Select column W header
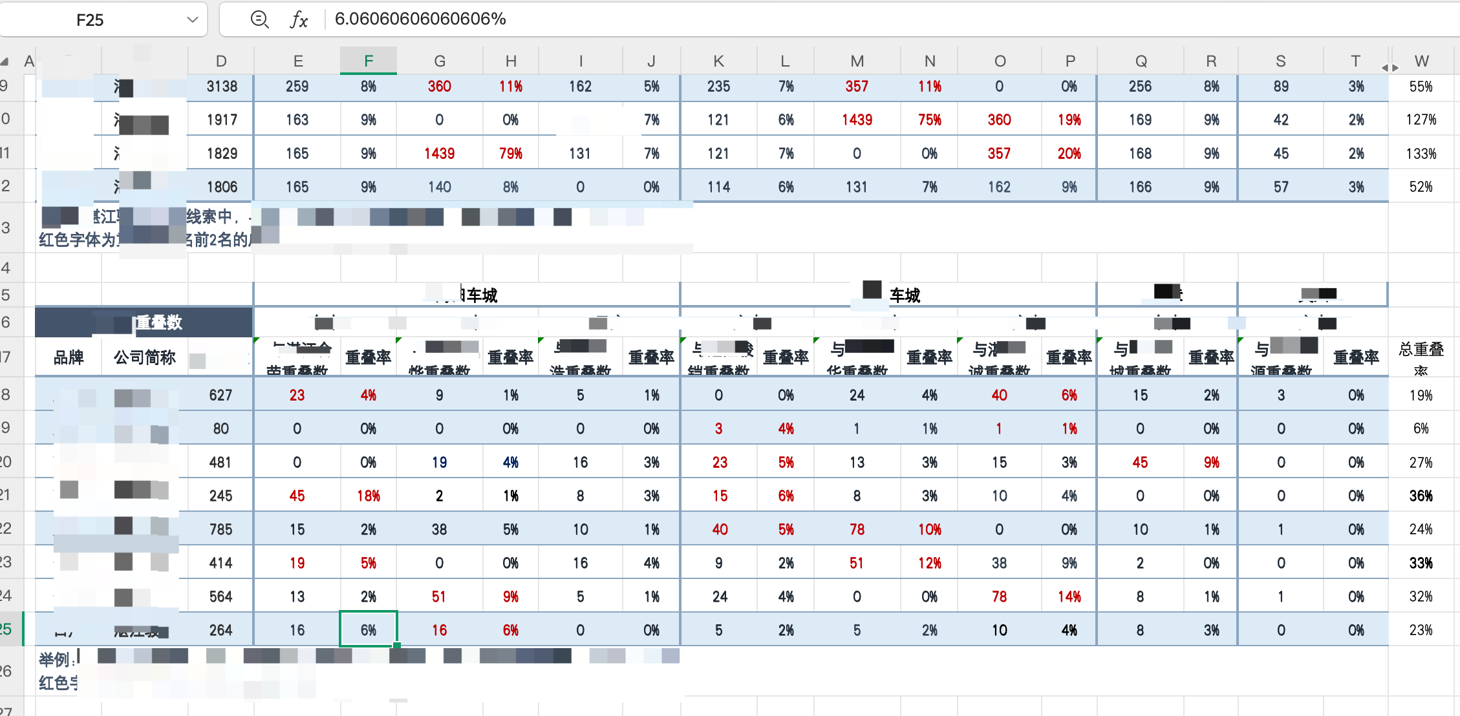The height and width of the screenshot is (716, 1460). pos(1421,61)
